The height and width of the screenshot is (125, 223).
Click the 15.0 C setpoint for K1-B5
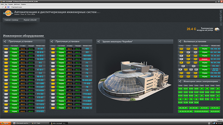click(23, 49)
